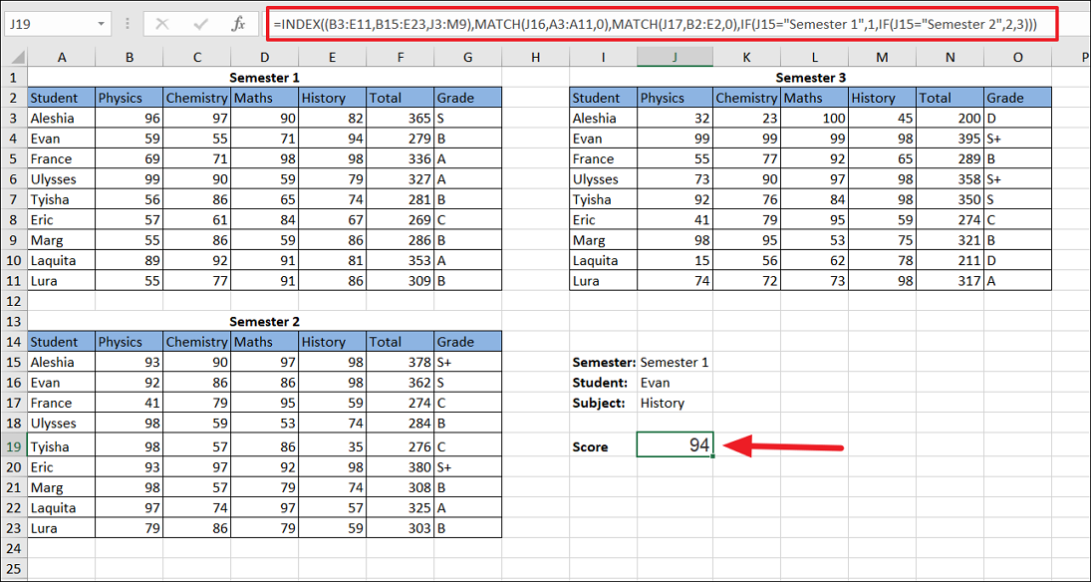Select the Grade header of the Semester 2 table
This screenshot has height=582, width=1091.
[466, 341]
